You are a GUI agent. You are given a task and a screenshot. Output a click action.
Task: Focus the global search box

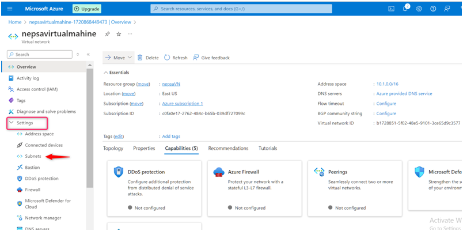tap(241, 9)
